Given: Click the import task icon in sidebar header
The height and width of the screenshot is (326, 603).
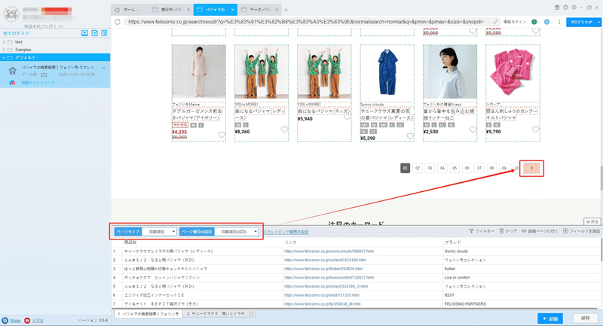Looking at the screenshot, I should pos(84,33).
